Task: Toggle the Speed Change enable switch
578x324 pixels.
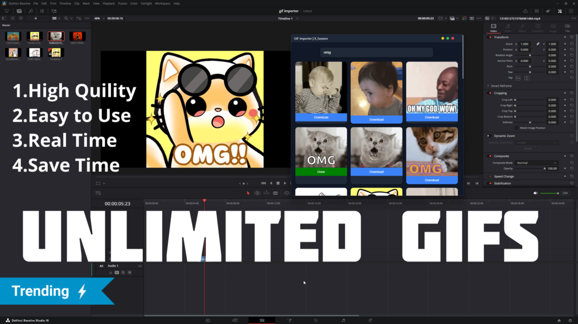Action: 490,176
